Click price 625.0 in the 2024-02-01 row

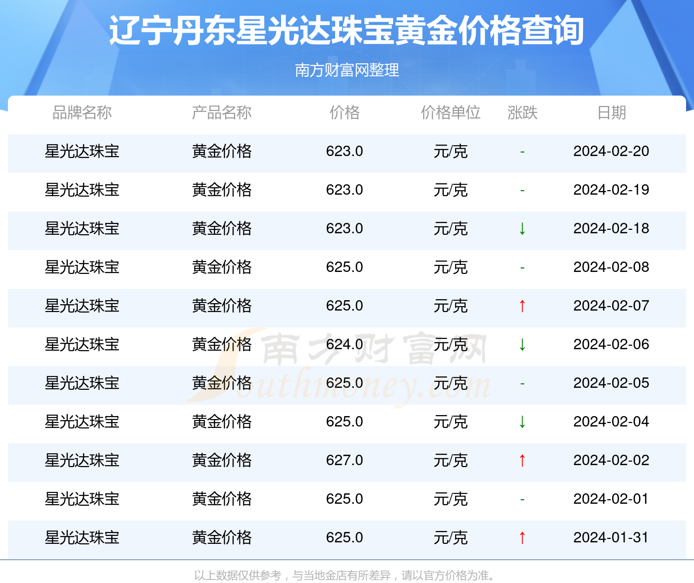(x=345, y=499)
